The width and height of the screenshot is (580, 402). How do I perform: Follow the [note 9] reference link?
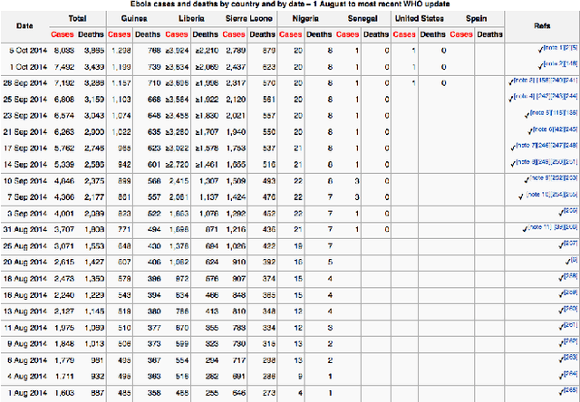click(x=542, y=177)
